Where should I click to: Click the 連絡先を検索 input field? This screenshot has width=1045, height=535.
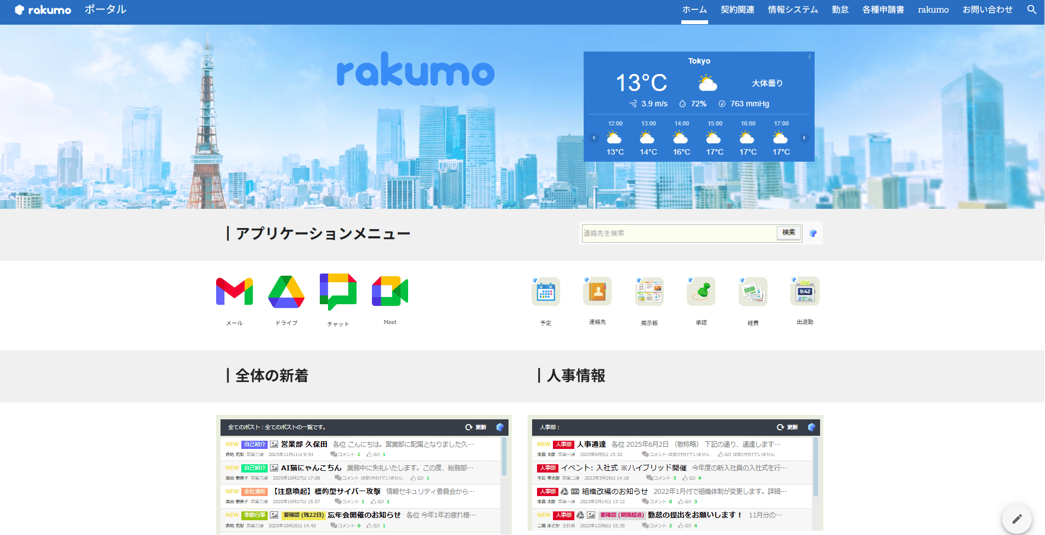click(x=678, y=234)
